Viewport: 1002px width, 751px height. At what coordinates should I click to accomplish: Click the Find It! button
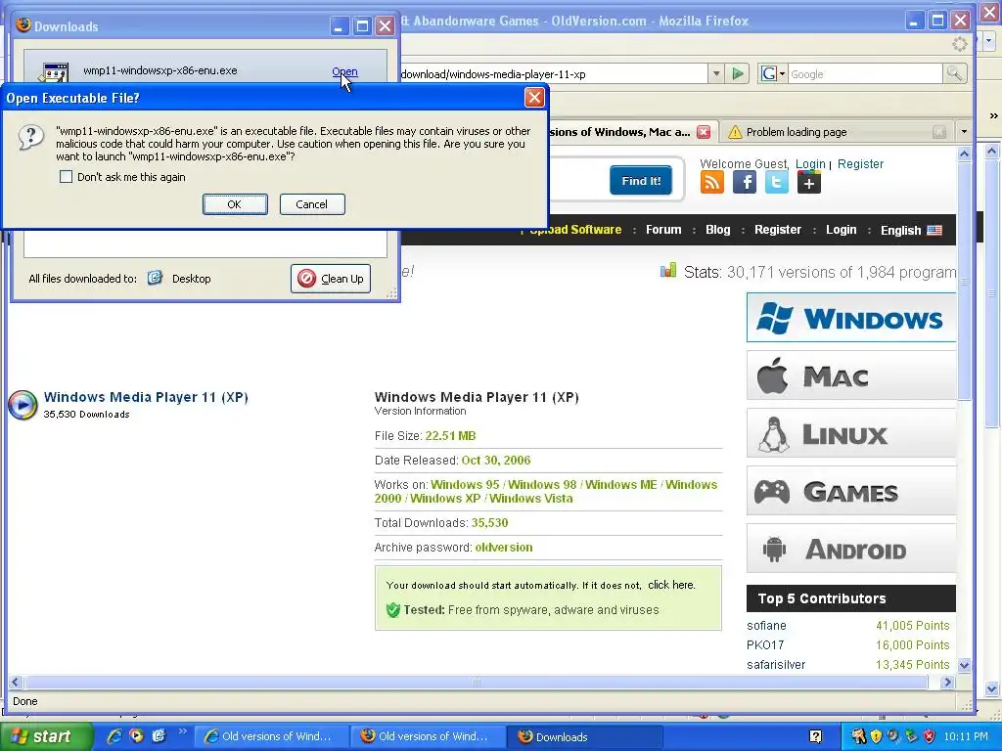coord(641,181)
